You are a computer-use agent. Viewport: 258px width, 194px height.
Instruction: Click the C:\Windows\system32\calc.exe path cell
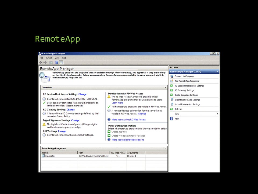pyautogui.click(x=94, y=156)
